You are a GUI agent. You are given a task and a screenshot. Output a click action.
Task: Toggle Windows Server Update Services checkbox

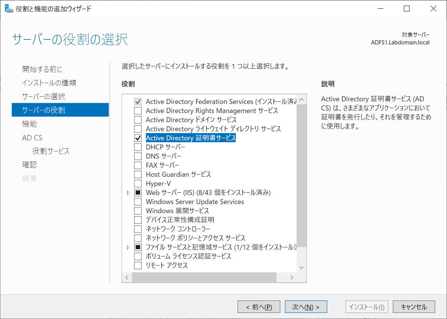pyautogui.click(x=138, y=202)
